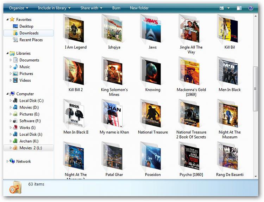Click the 63 items status text
This screenshot has width=264, height=202.
point(36,184)
